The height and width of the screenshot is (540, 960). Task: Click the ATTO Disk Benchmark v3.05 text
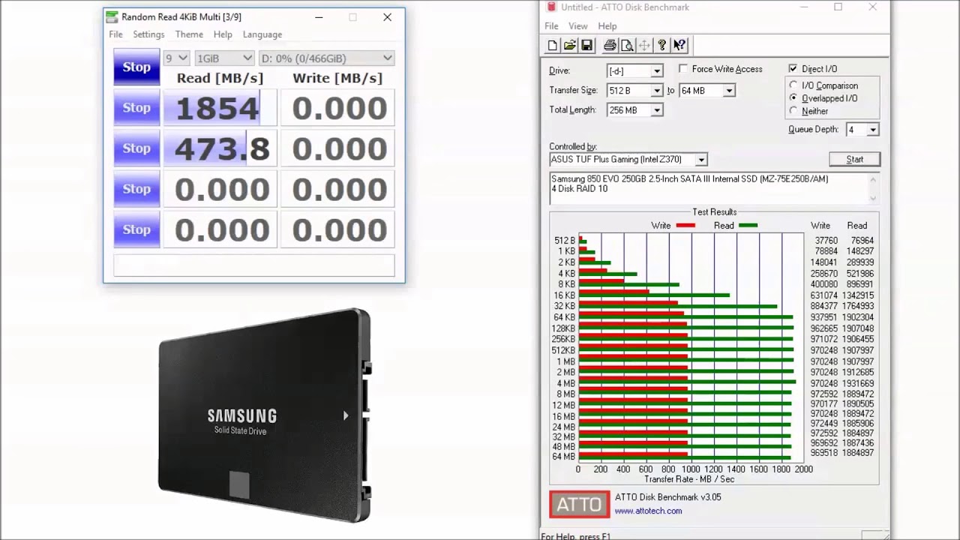point(667,497)
